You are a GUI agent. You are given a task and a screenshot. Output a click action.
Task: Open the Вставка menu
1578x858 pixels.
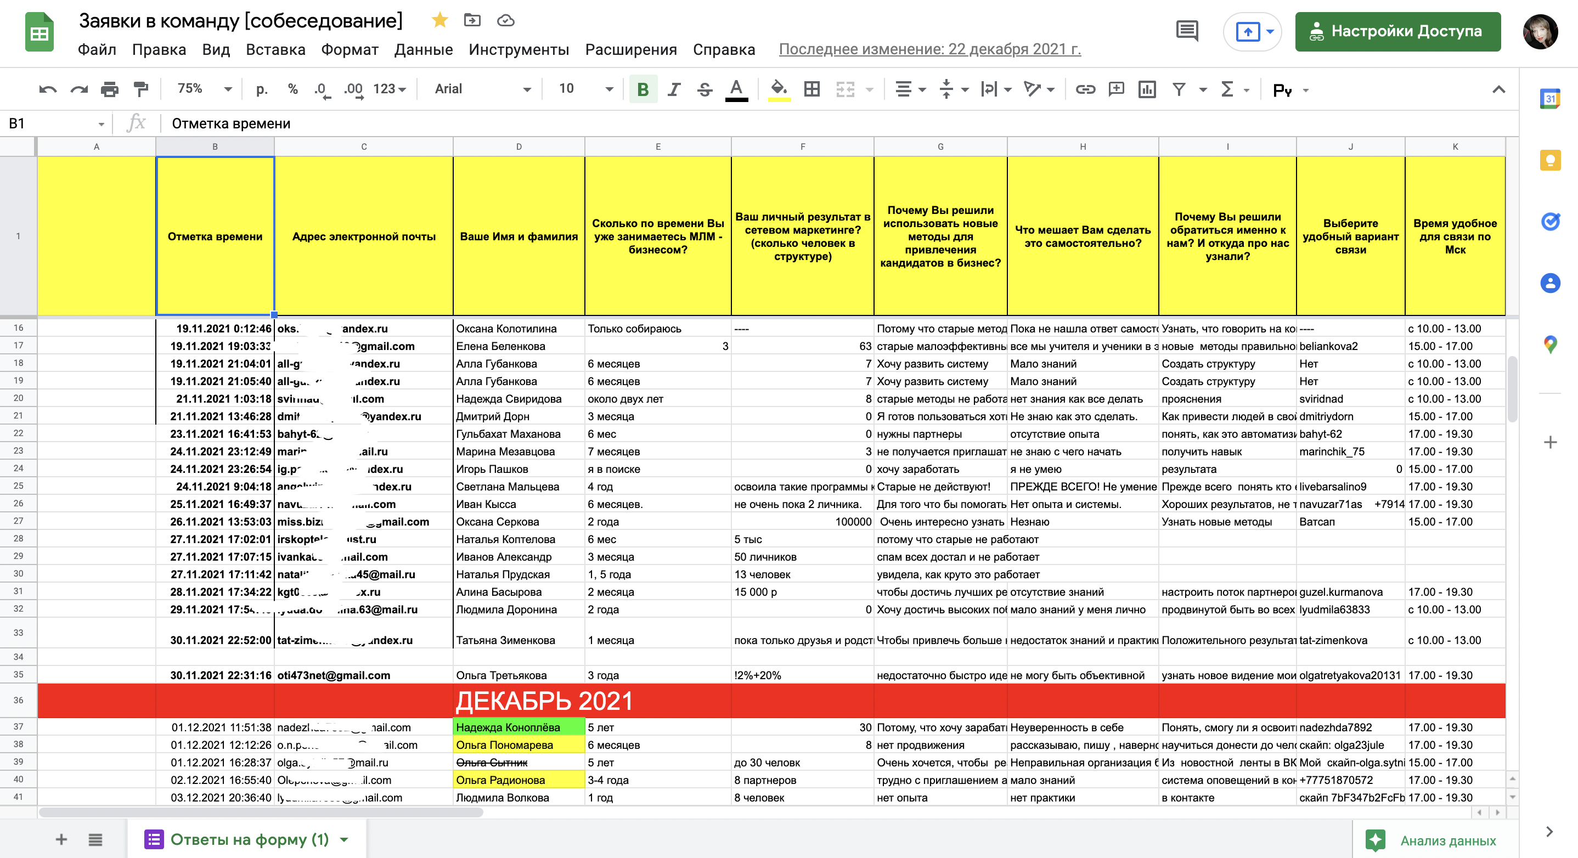tap(275, 49)
